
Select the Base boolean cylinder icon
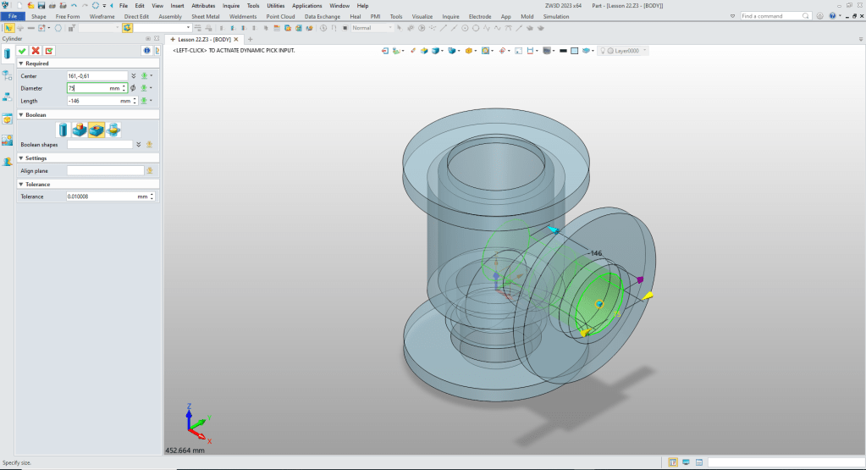tap(62, 130)
